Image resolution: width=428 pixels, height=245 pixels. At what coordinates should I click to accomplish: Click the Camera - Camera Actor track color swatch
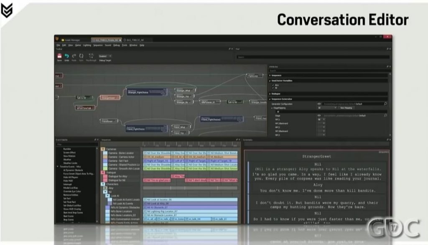(105, 157)
